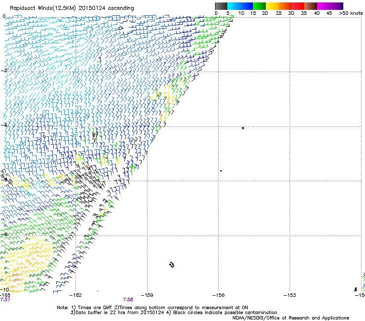The image size is (365, 321).
Task: Click the legend label '25'
Action: pyautogui.click(x=279, y=13)
